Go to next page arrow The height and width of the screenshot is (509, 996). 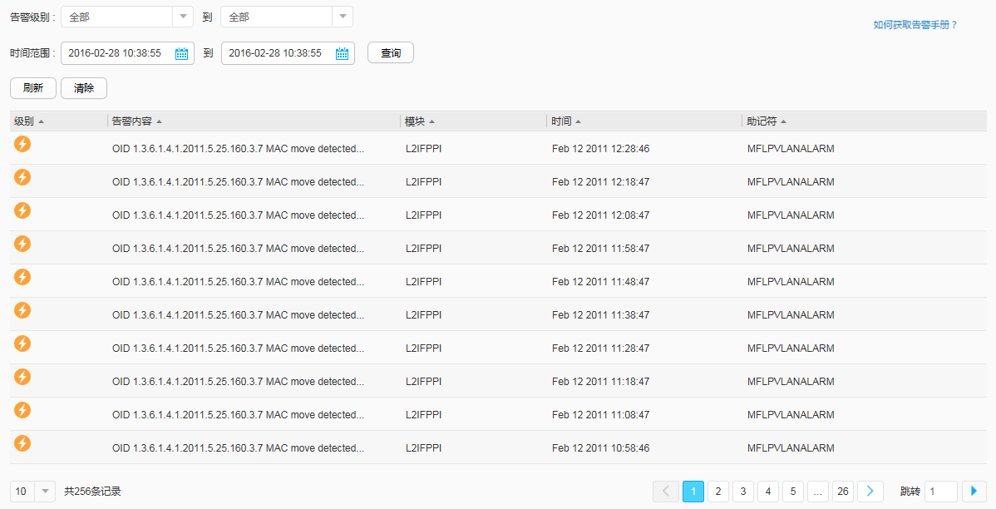click(870, 492)
